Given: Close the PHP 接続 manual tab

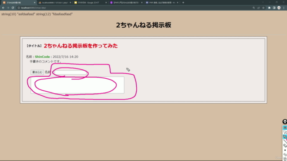Looking at the screenshot, I should (x=178, y=3).
